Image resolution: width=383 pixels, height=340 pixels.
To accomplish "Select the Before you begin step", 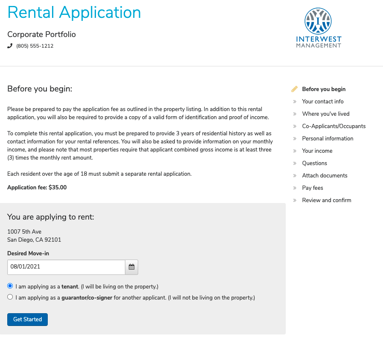I will [x=324, y=89].
